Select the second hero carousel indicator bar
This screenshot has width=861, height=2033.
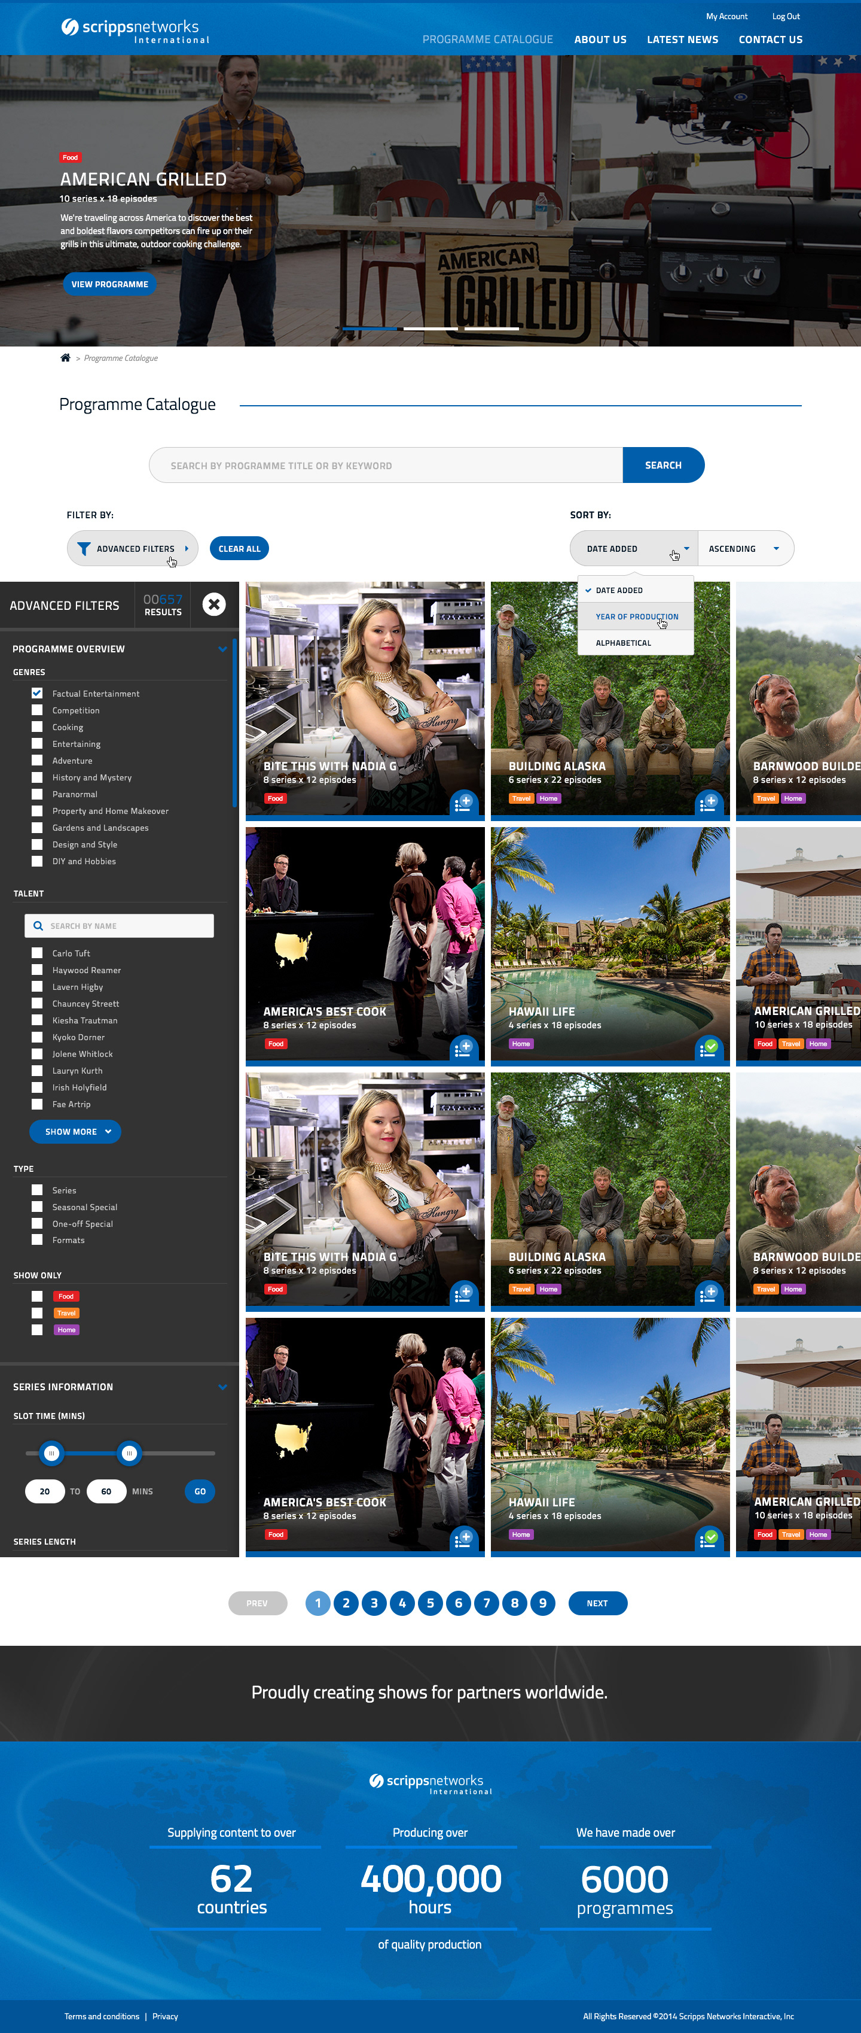tap(430, 329)
